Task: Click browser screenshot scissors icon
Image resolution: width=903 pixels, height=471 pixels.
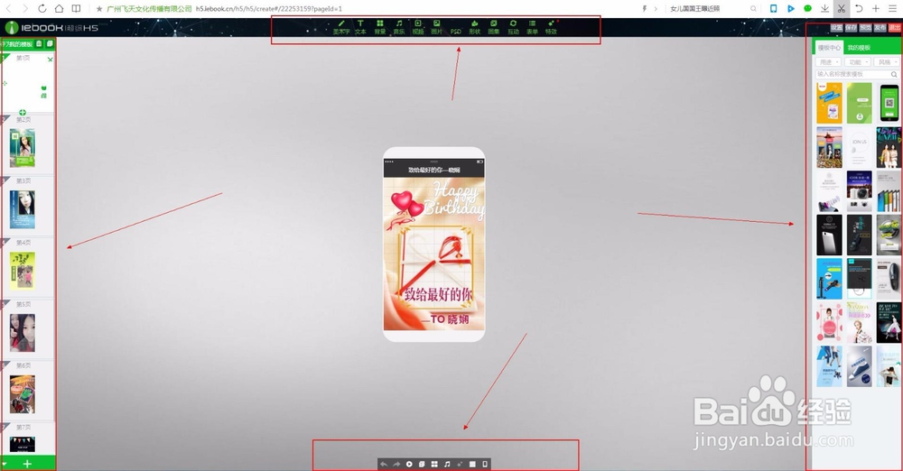Action: tap(842, 9)
